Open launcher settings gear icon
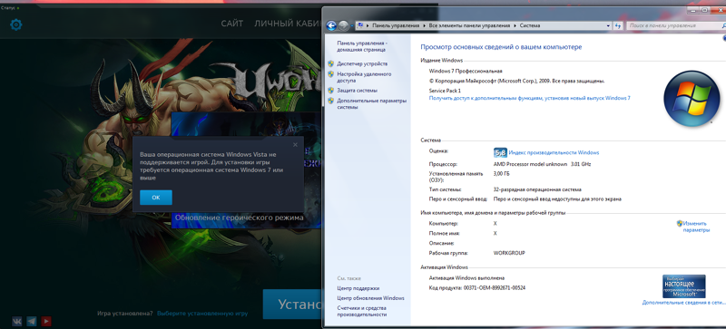 click(16, 24)
